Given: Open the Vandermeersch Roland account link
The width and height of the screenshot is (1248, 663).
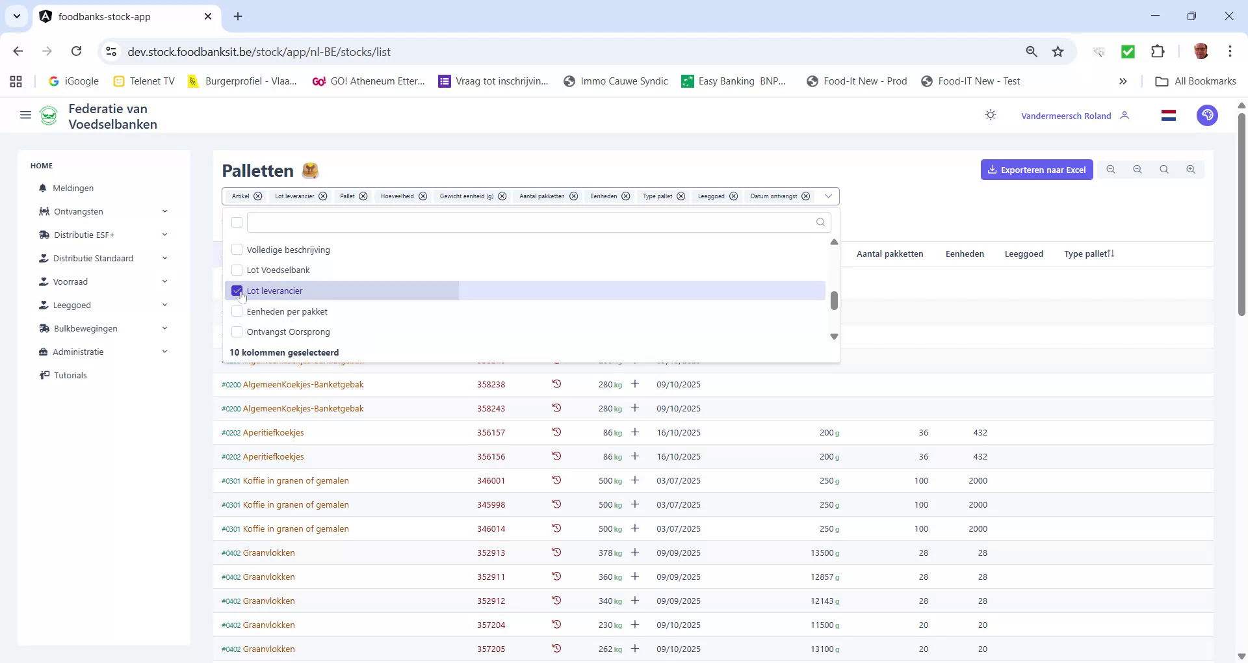Looking at the screenshot, I should coord(1066,115).
